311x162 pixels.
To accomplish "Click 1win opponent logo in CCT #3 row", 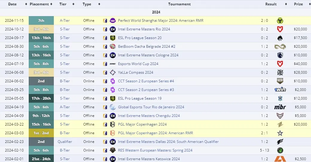I will tap(280, 90).
